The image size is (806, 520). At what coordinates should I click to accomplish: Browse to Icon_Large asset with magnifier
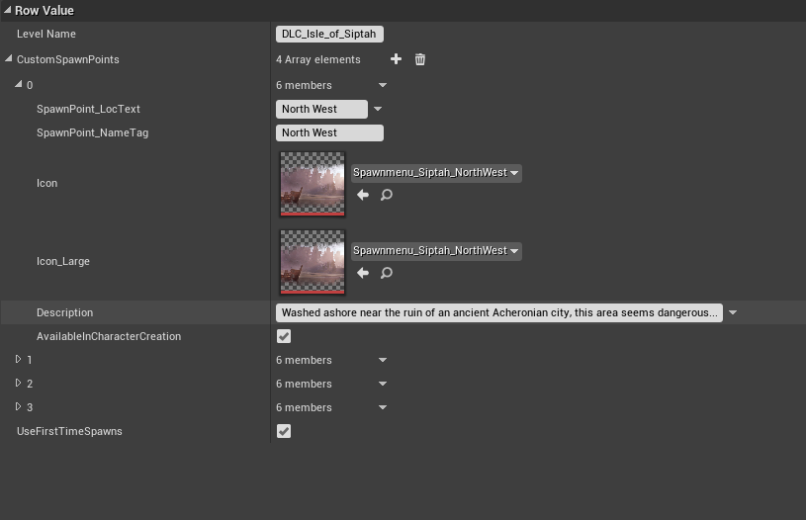pyautogui.click(x=387, y=273)
